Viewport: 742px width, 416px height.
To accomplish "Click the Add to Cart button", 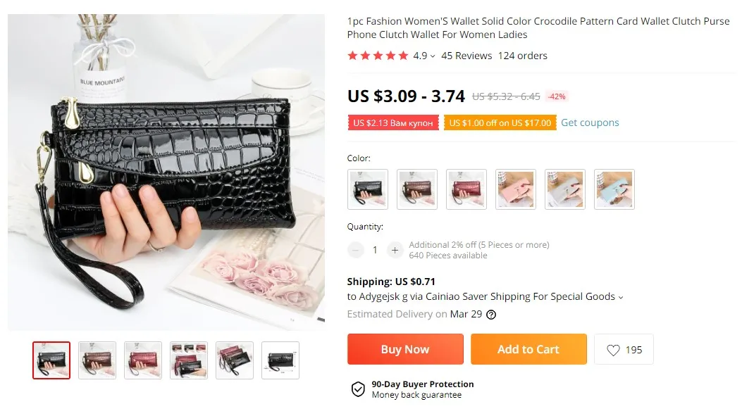I will [x=528, y=349].
